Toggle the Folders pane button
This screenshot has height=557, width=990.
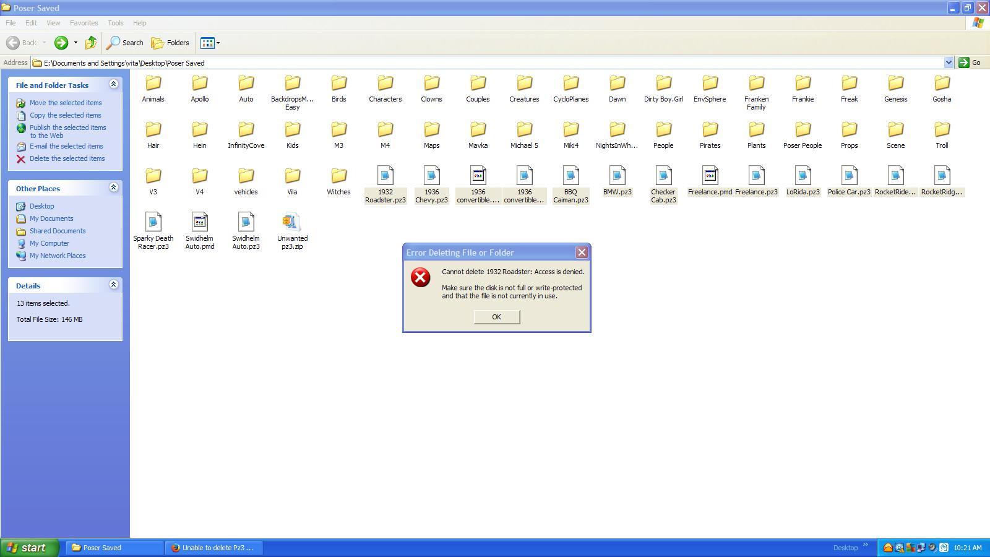(x=170, y=43)
